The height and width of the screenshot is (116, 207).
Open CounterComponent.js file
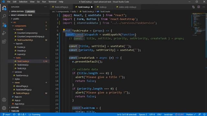(x=27, y=33)
